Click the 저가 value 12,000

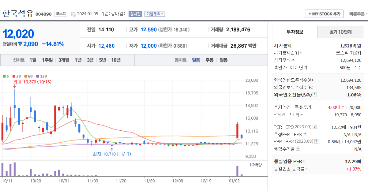pos(148,46)
